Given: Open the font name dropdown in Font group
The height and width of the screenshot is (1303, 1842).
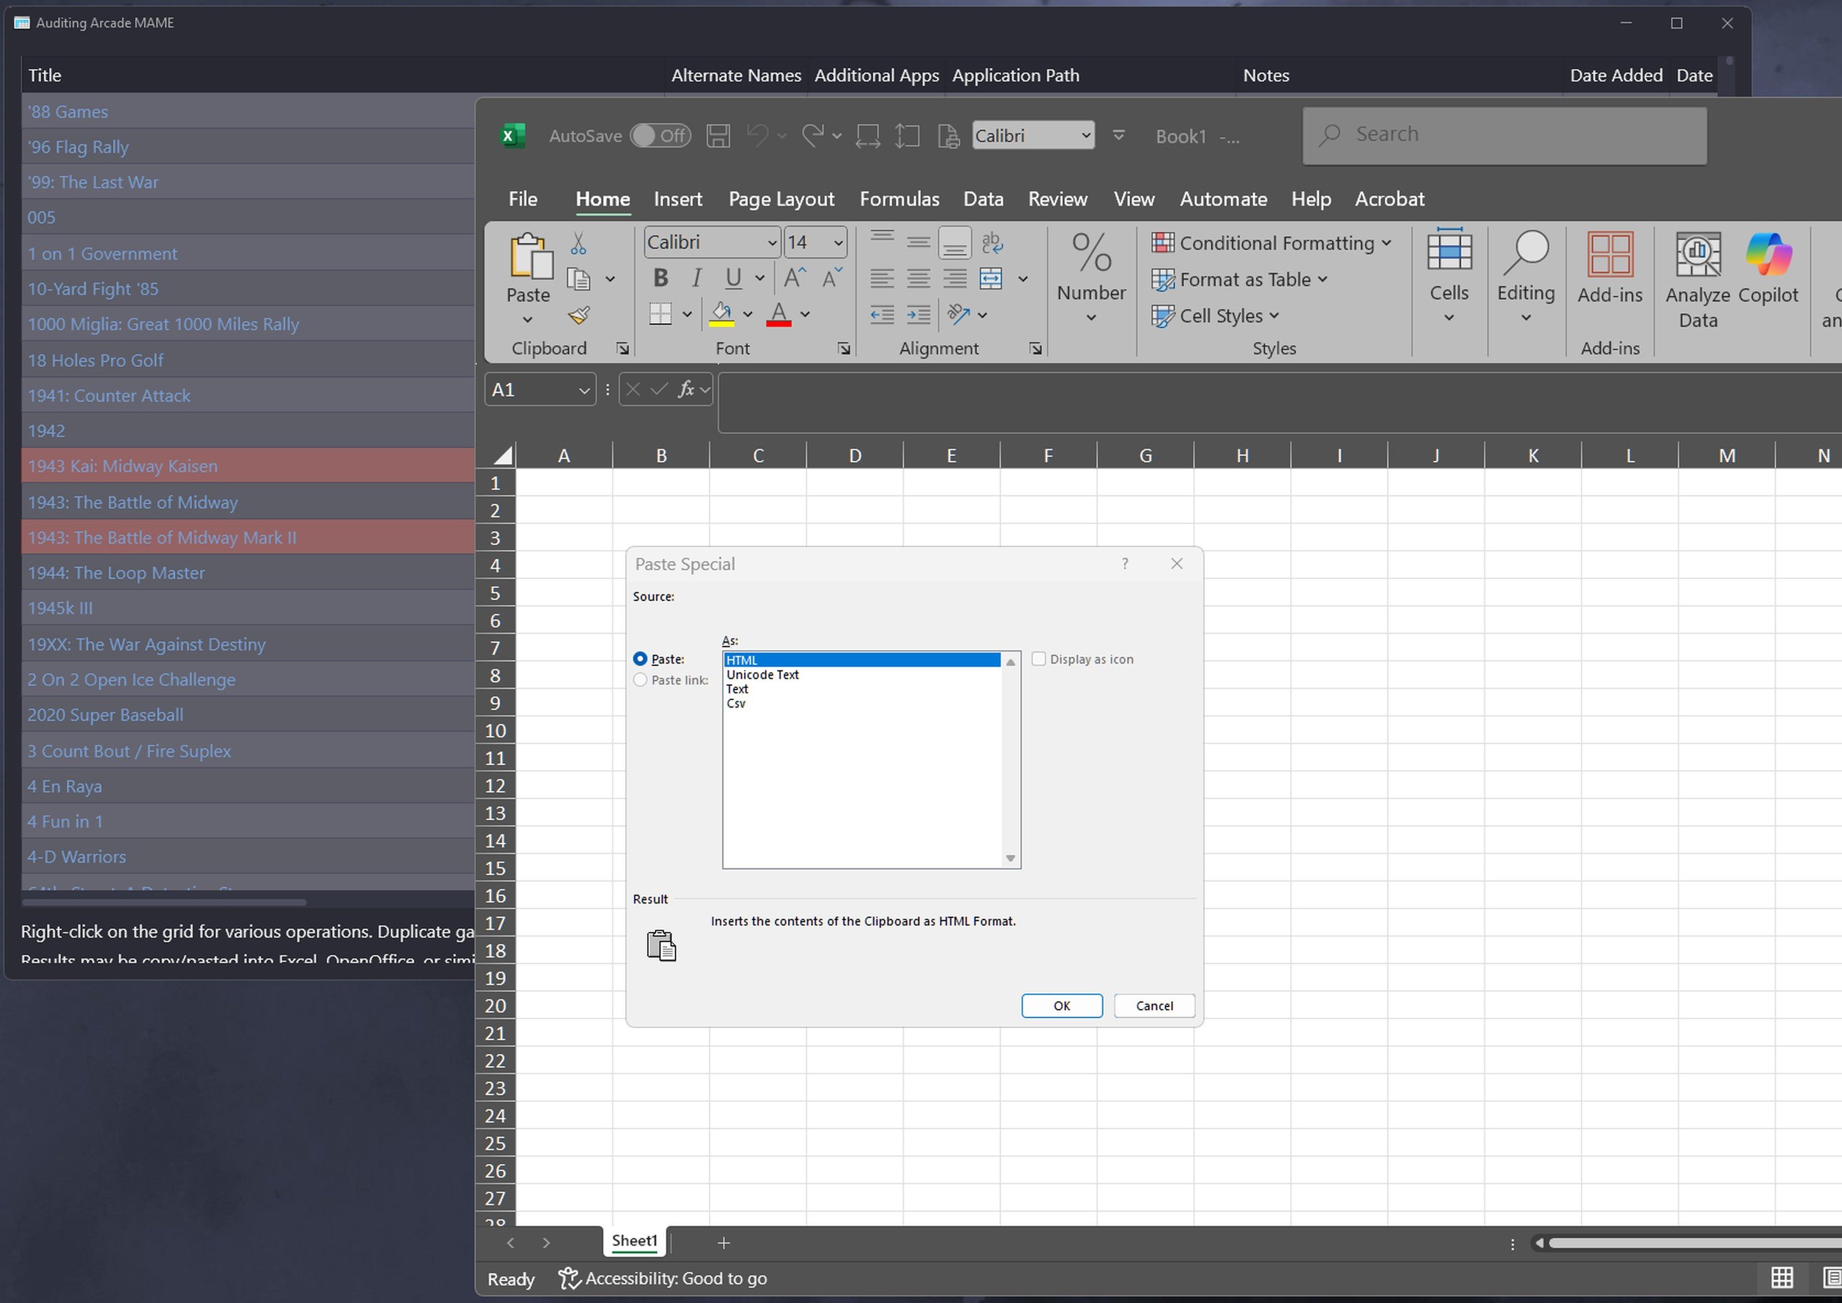Looking at the screenshot, I should pos(772,242).
